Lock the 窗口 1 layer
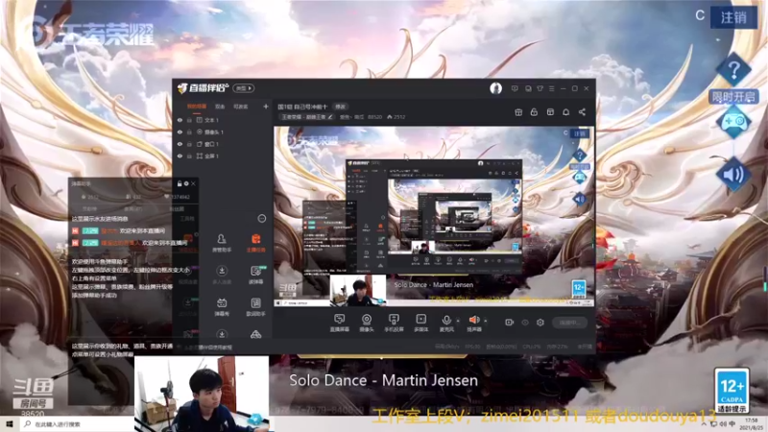Viewport: 768px width, 432px height. point(189,144)
